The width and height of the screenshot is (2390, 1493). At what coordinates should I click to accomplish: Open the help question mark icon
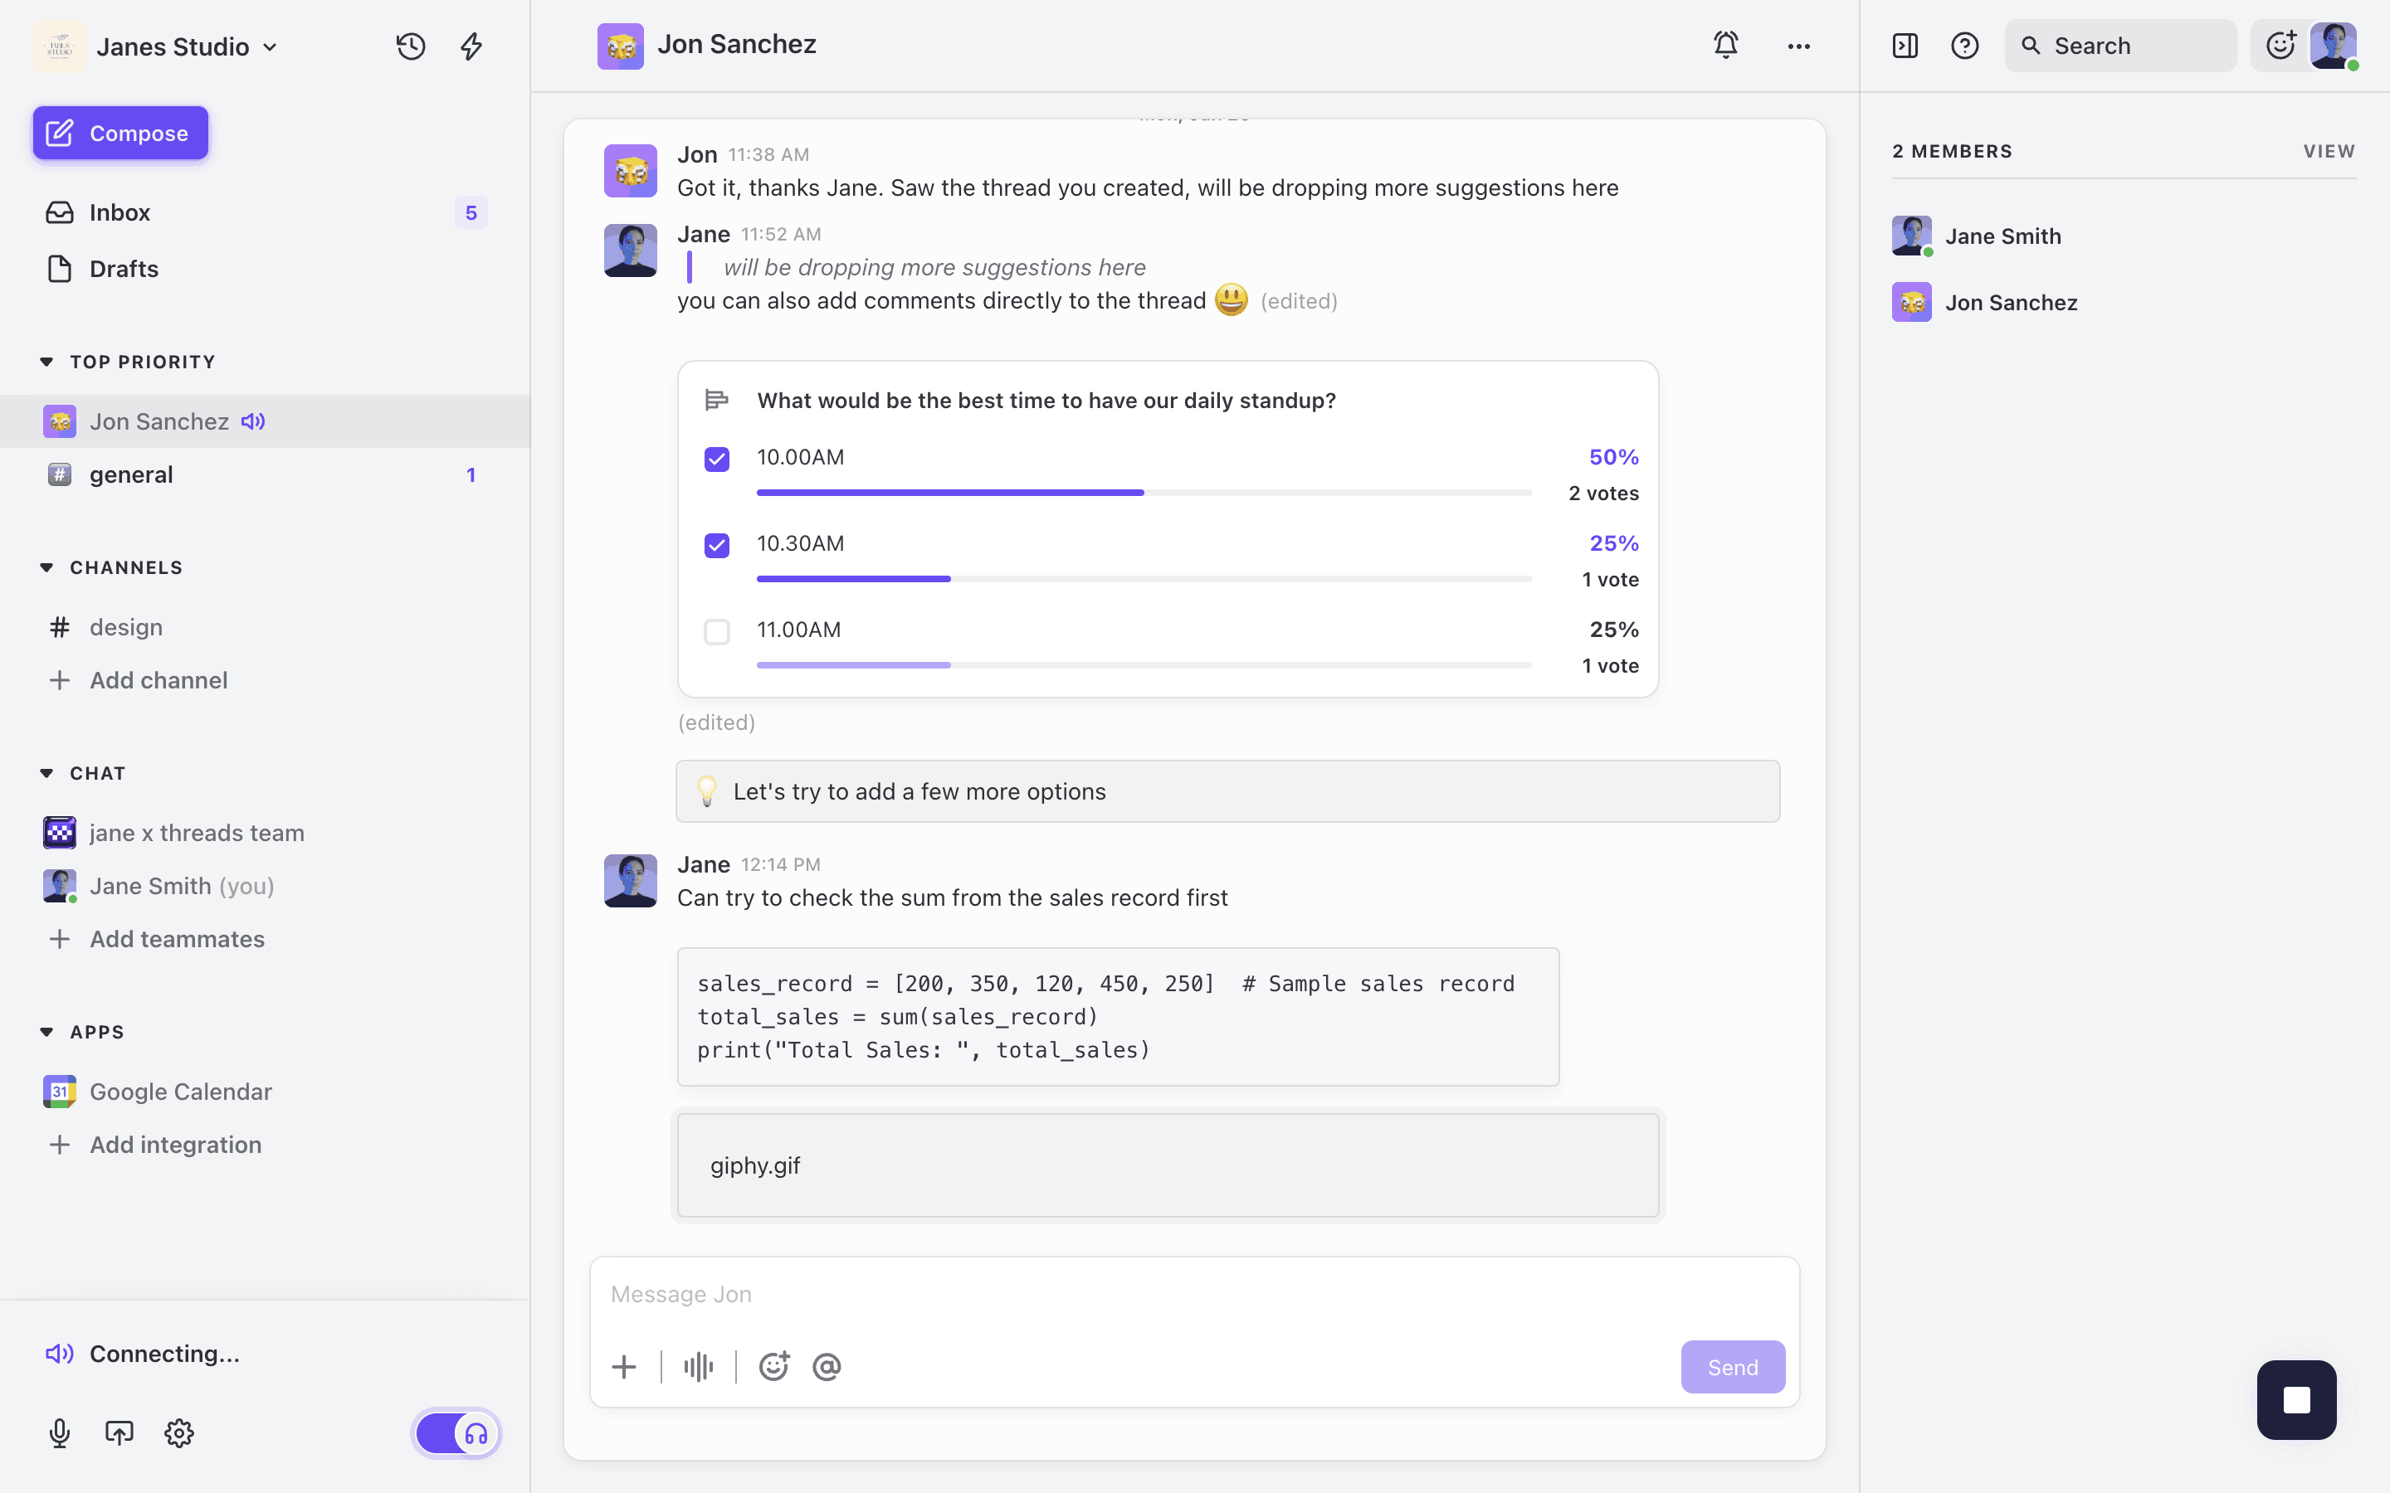pyautogui.click(x=1964, y=46)
